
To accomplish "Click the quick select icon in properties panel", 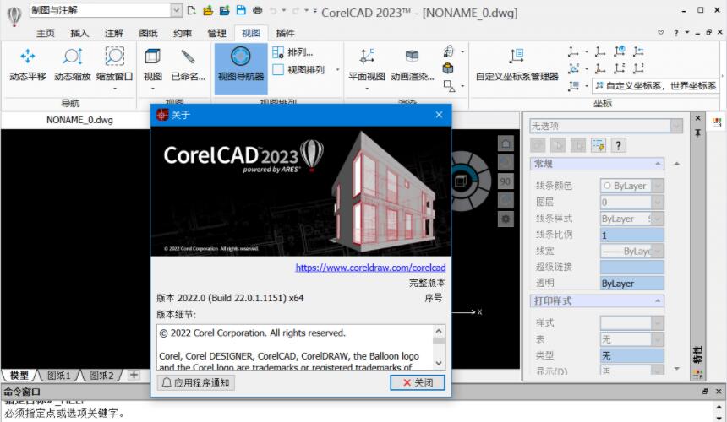I will click(599, 145).
